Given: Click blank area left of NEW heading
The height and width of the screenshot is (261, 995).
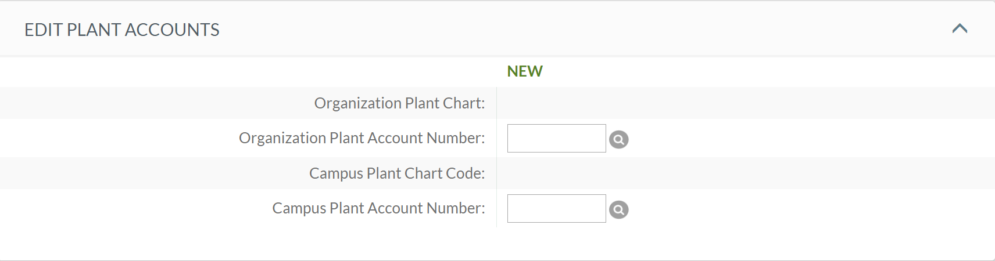Looking at the screenshot, I should pos(250,71).
